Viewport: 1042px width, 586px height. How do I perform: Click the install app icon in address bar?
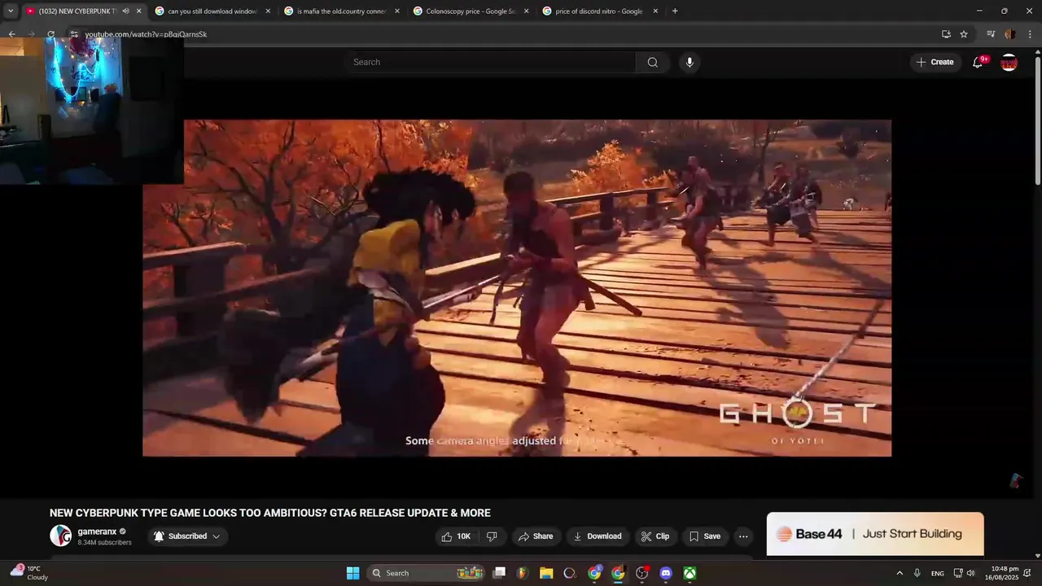(946, 34)
